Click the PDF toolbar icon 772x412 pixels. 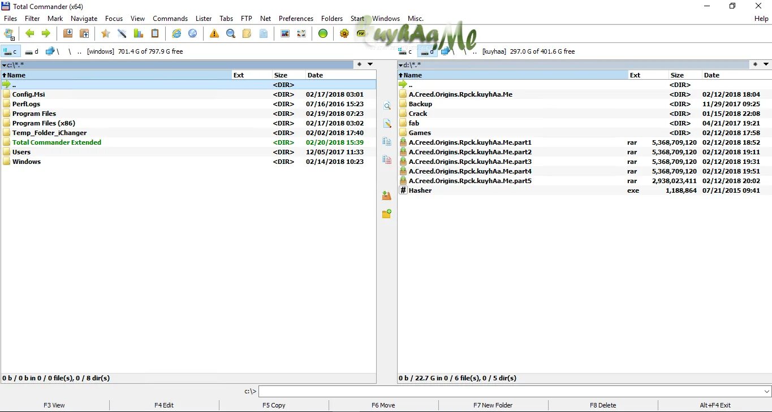[361, 34]
